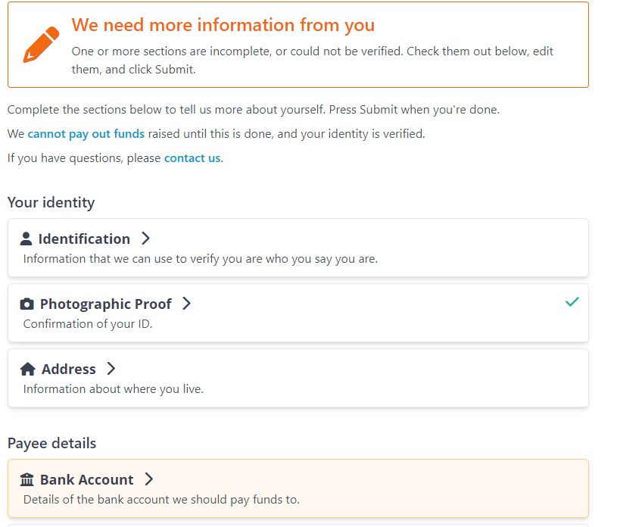The height and width of the screenshot is (527, 642).
Task: Open the Photographic Proof heading
Action: [106, 304]
